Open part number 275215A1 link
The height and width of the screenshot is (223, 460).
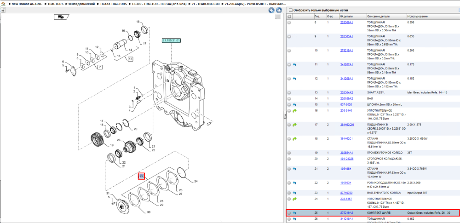point(346,51)
